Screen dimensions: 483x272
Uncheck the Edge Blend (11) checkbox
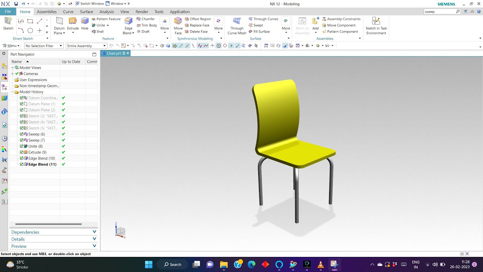[22, 164]
